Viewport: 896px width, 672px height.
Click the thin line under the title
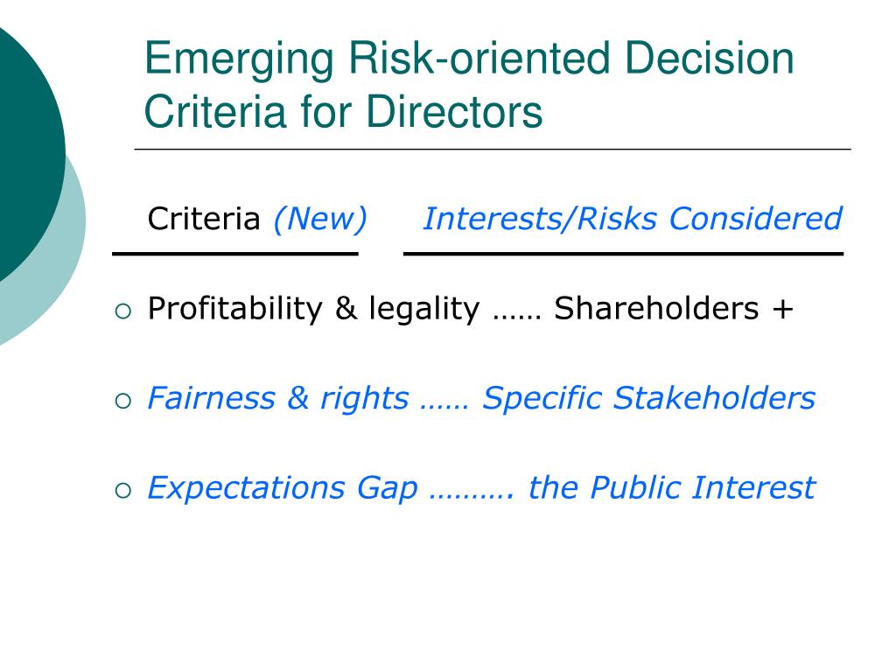(493, 149)
